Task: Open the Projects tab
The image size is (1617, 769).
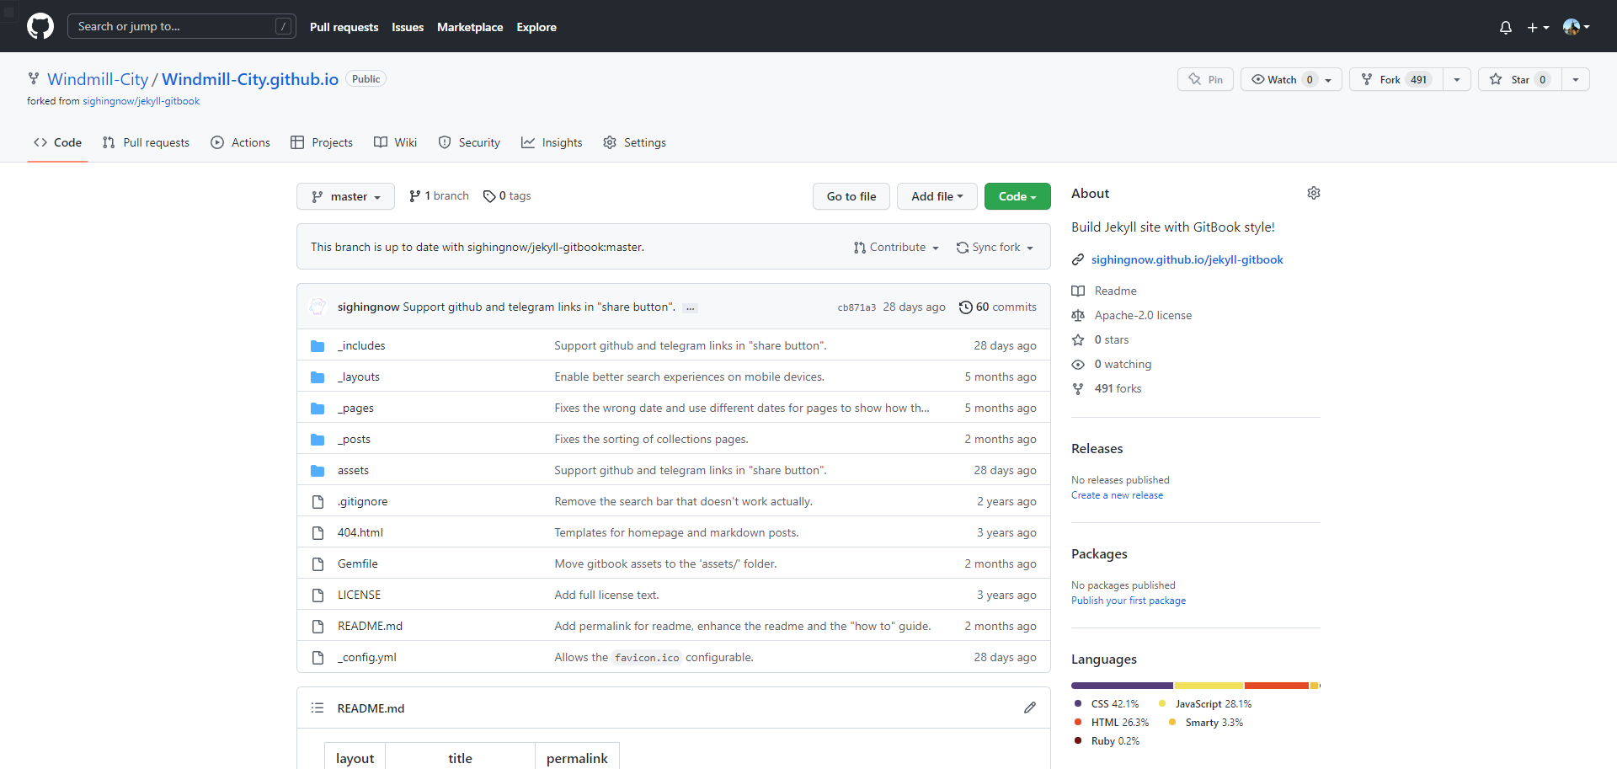Action: 322,142
